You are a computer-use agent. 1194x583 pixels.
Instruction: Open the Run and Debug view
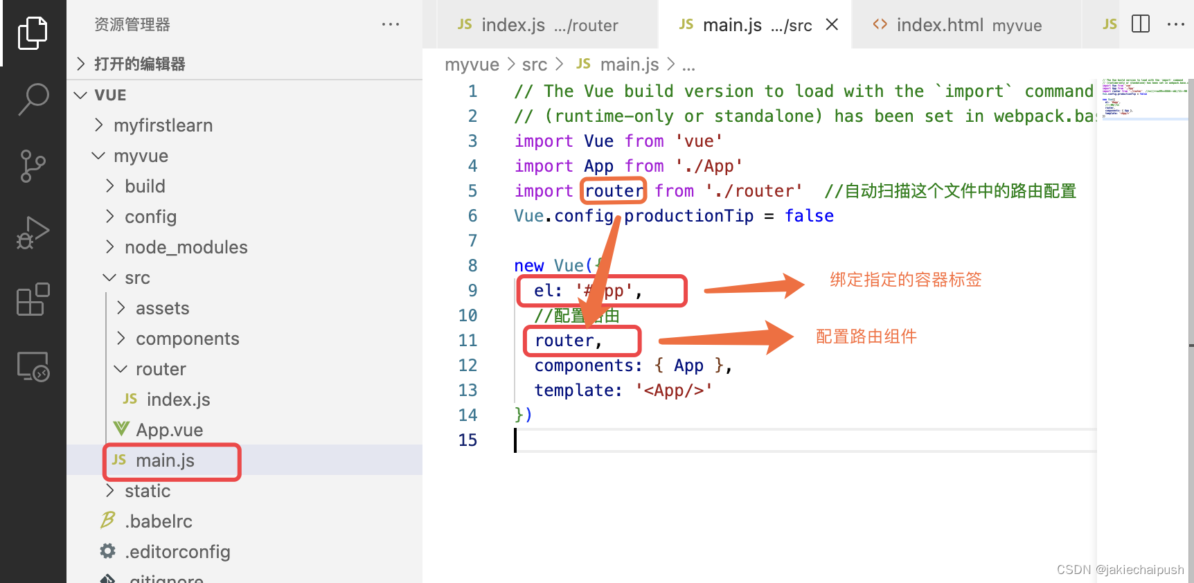(x=33, y=233)
